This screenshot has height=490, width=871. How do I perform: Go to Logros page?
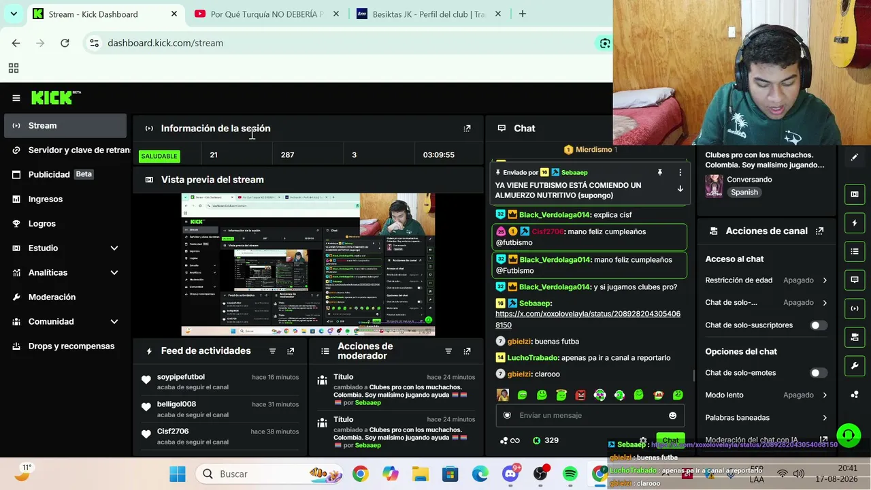pyautogui.click(x=65, y=224)
